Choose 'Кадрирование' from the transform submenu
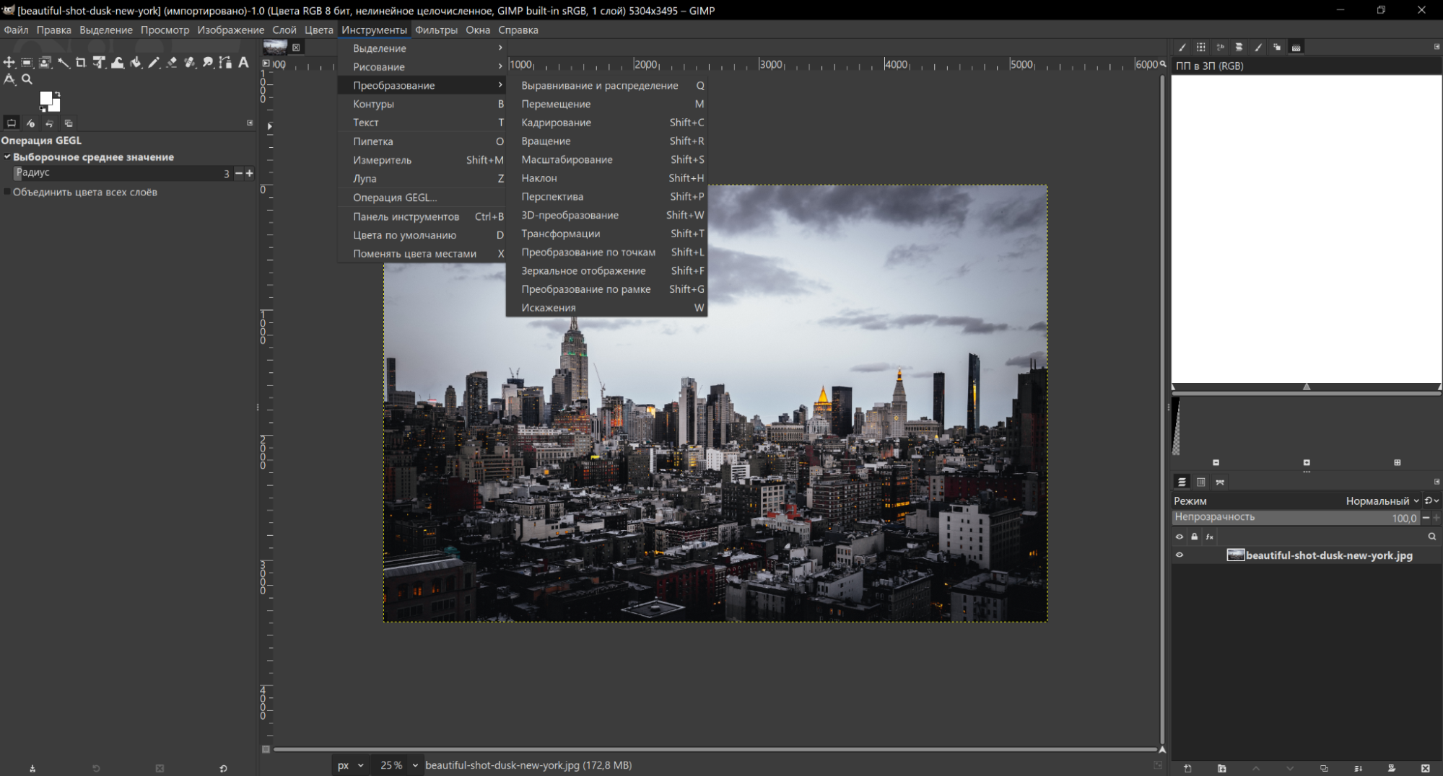 [x=556, y=123]
